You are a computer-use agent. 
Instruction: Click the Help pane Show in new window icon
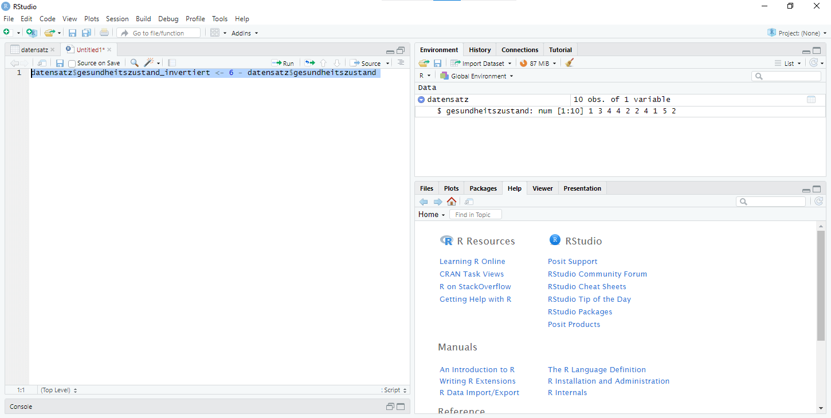coord(469,202)
